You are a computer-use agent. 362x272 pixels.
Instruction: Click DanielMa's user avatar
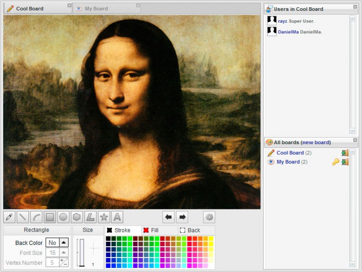tap(272, 31)
